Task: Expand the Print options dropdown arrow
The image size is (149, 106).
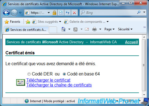Action: click(x=100, y=29)
